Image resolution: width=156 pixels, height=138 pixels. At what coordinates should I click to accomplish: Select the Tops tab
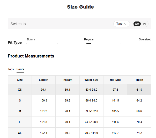click(11, 69)
